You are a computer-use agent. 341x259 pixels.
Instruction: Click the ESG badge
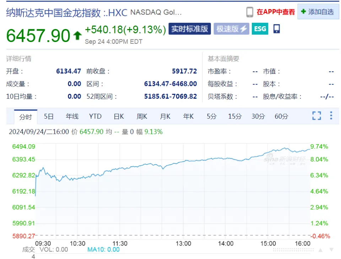260,29
